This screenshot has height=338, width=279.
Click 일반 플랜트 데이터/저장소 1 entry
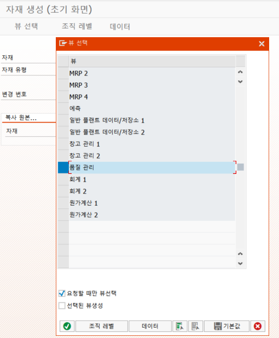[152, 120]
